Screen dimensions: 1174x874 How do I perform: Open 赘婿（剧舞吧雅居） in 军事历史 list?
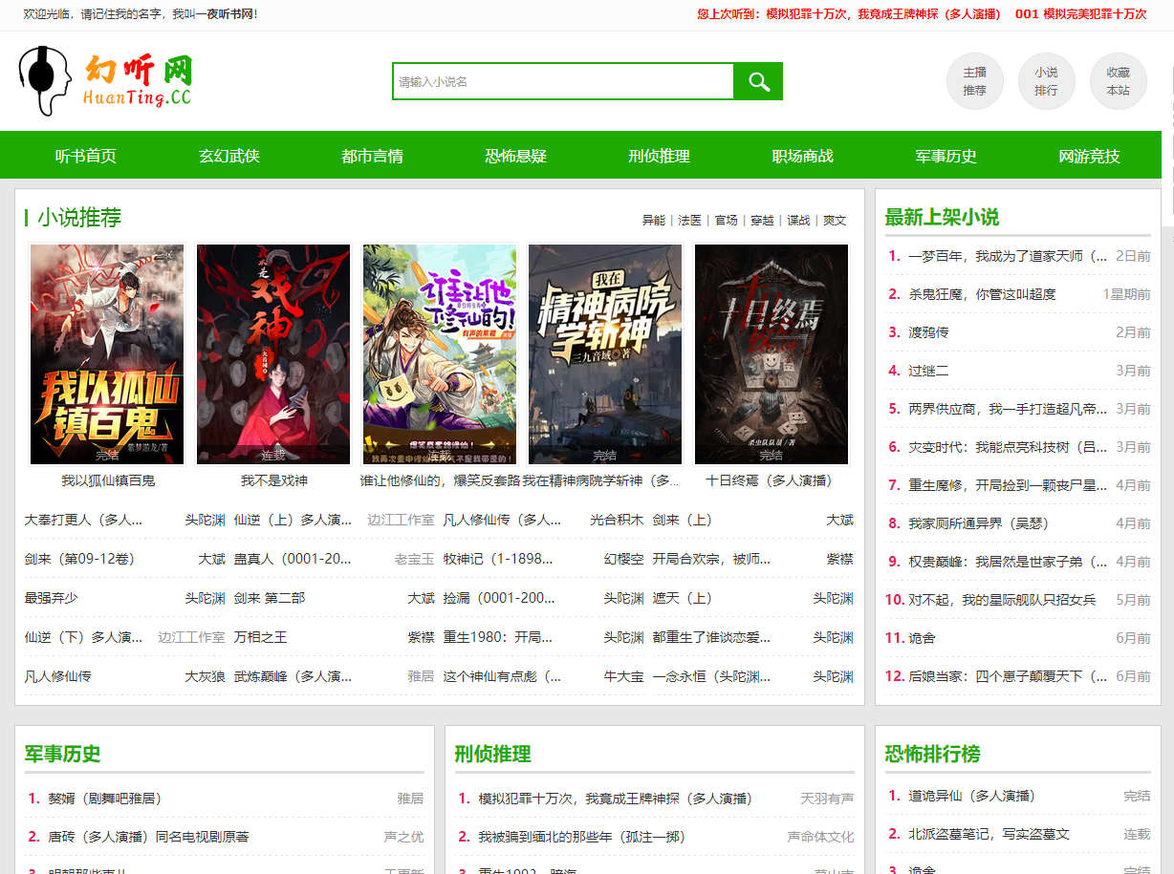point(104,799)
